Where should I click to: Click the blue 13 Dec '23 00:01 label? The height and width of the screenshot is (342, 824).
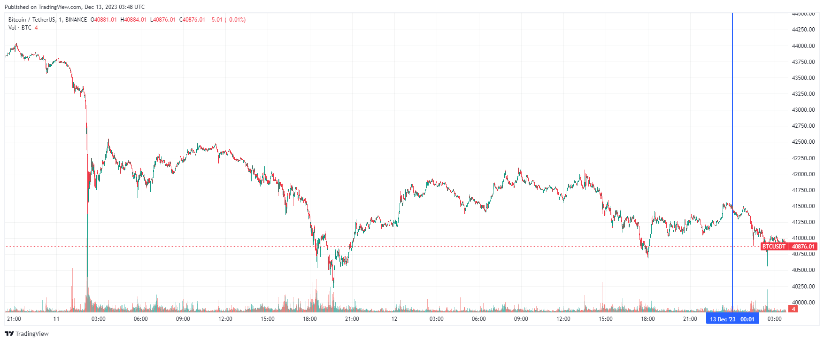click(x=732, y=319)
